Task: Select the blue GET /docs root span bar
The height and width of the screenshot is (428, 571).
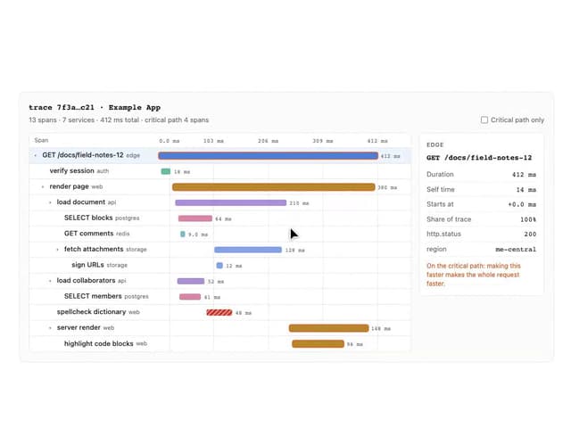Action: (x=268, y=156)
